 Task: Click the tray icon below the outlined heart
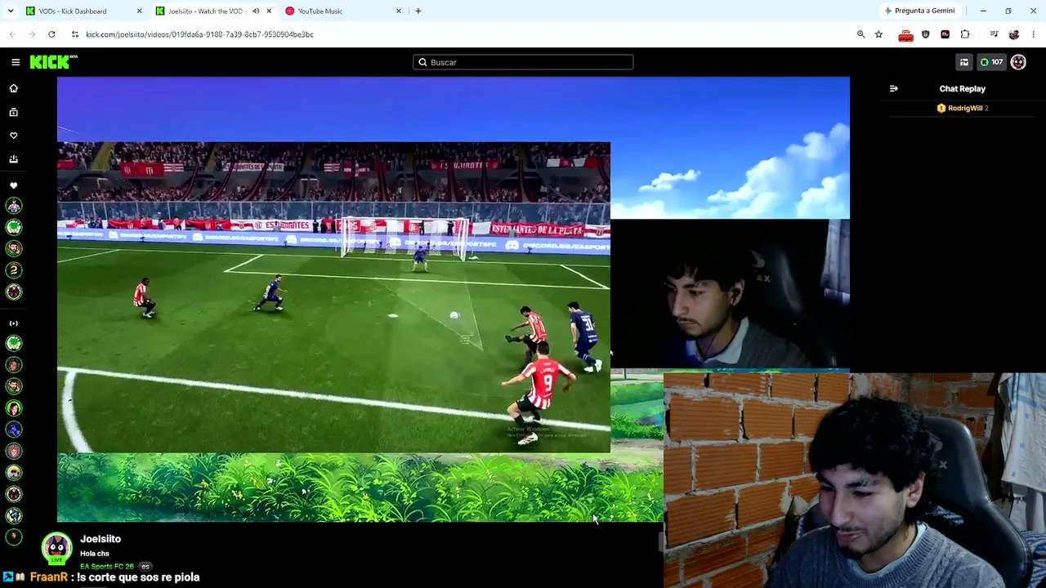13,159
